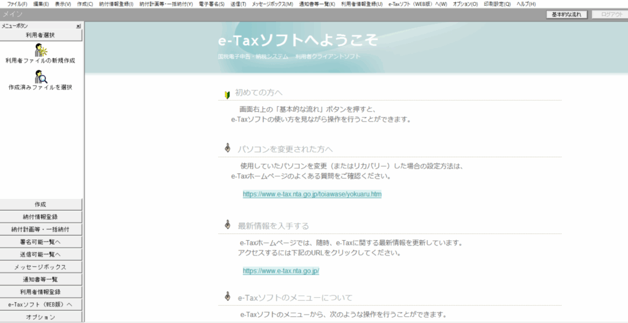Viewport: 628px width, 323px height.
Task: Click the new user file creation icon
Action: click(x=41, y=50)
